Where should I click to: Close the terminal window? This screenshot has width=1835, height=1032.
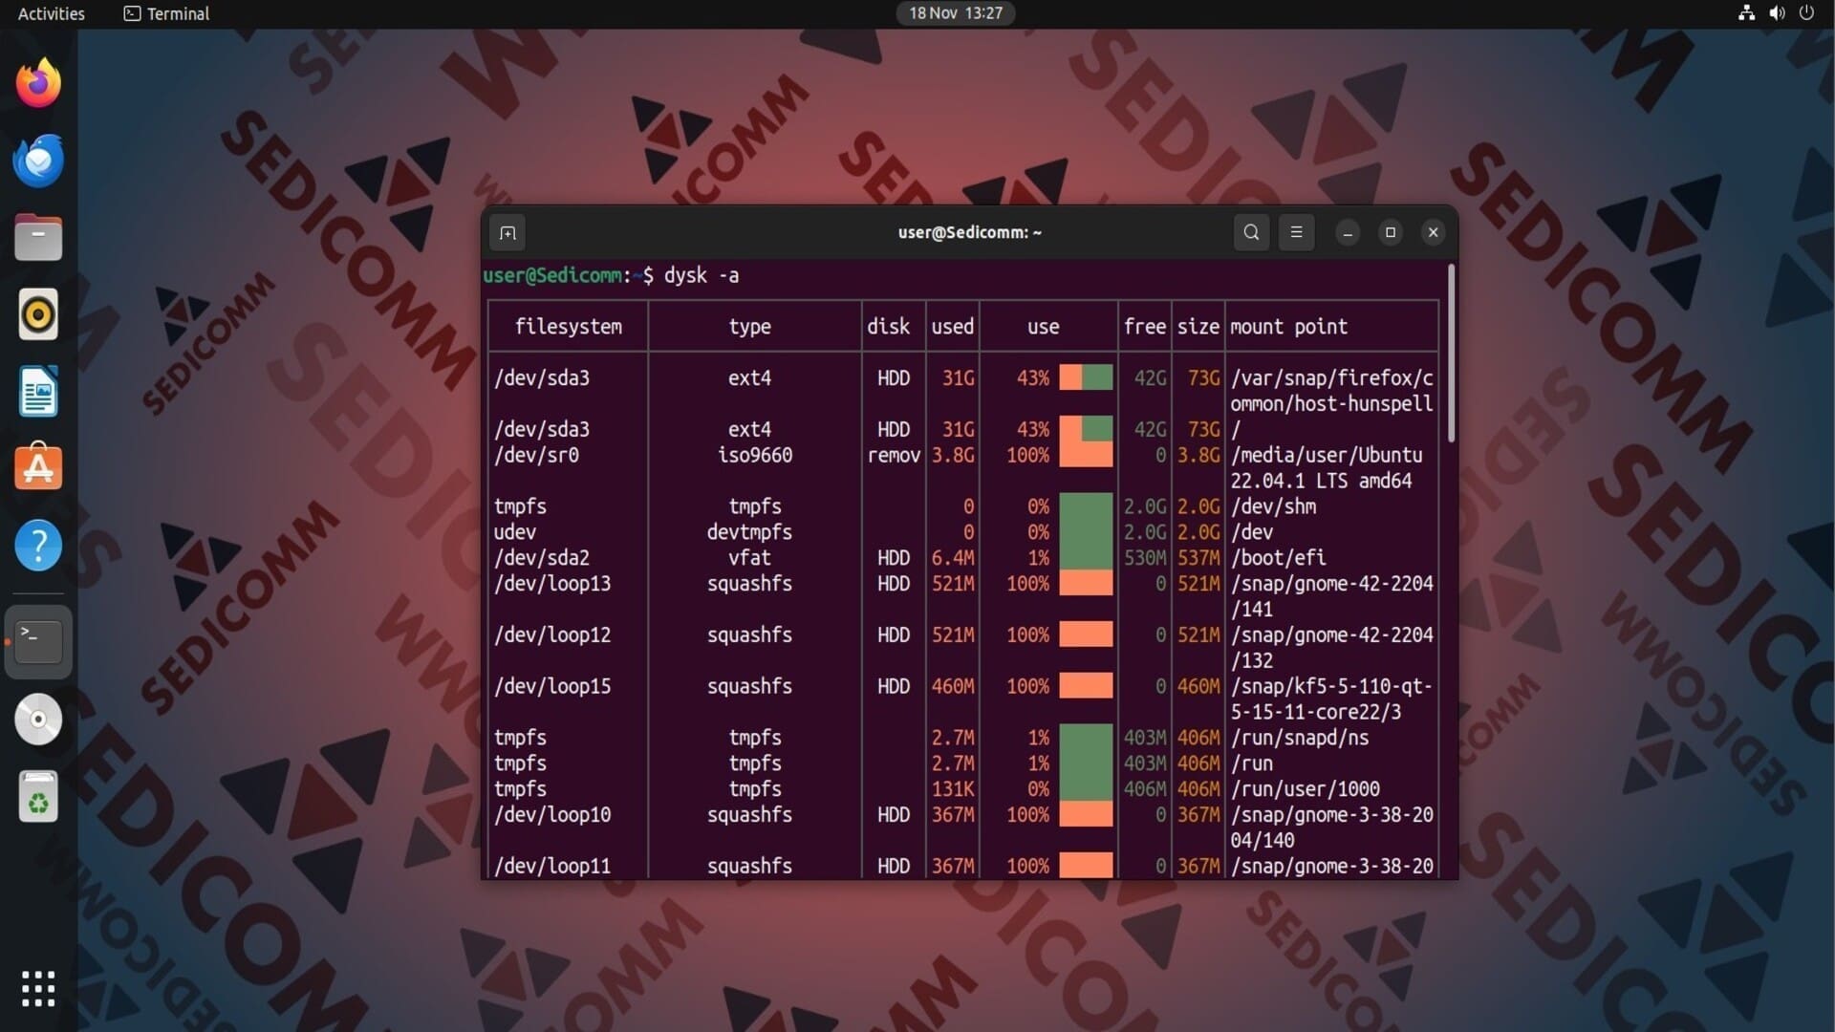(1433, 232)
